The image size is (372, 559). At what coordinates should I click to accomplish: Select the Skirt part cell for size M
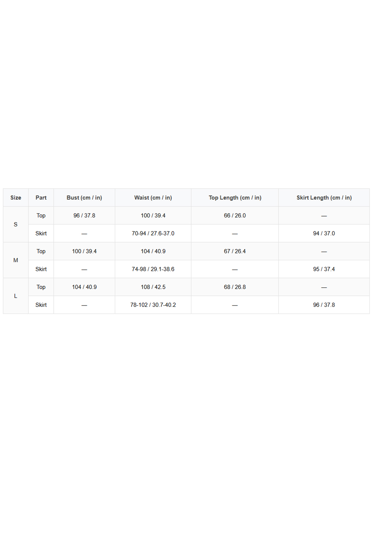pos(41,269)
